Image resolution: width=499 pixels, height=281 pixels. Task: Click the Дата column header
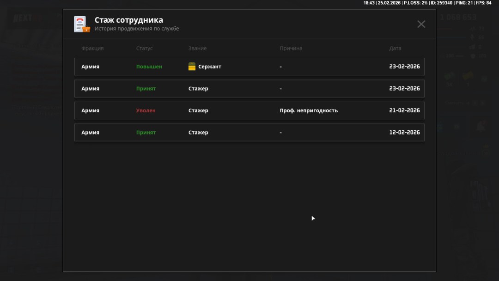click(x=395, y=49)
